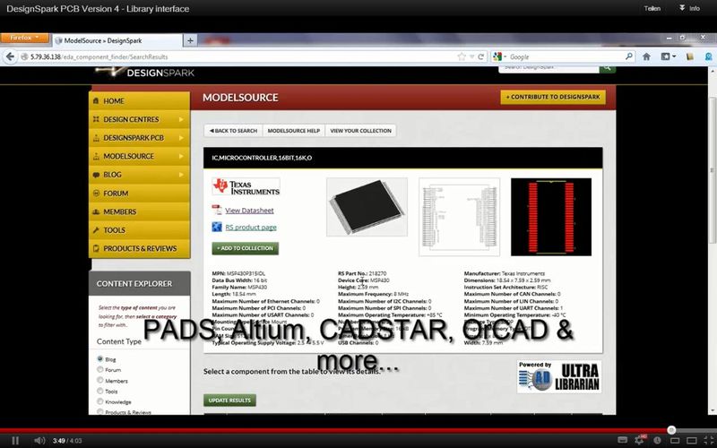The height and width of the screenshot is (448, 717).
Task: Open the Members menu item
Action: (139, 211)
